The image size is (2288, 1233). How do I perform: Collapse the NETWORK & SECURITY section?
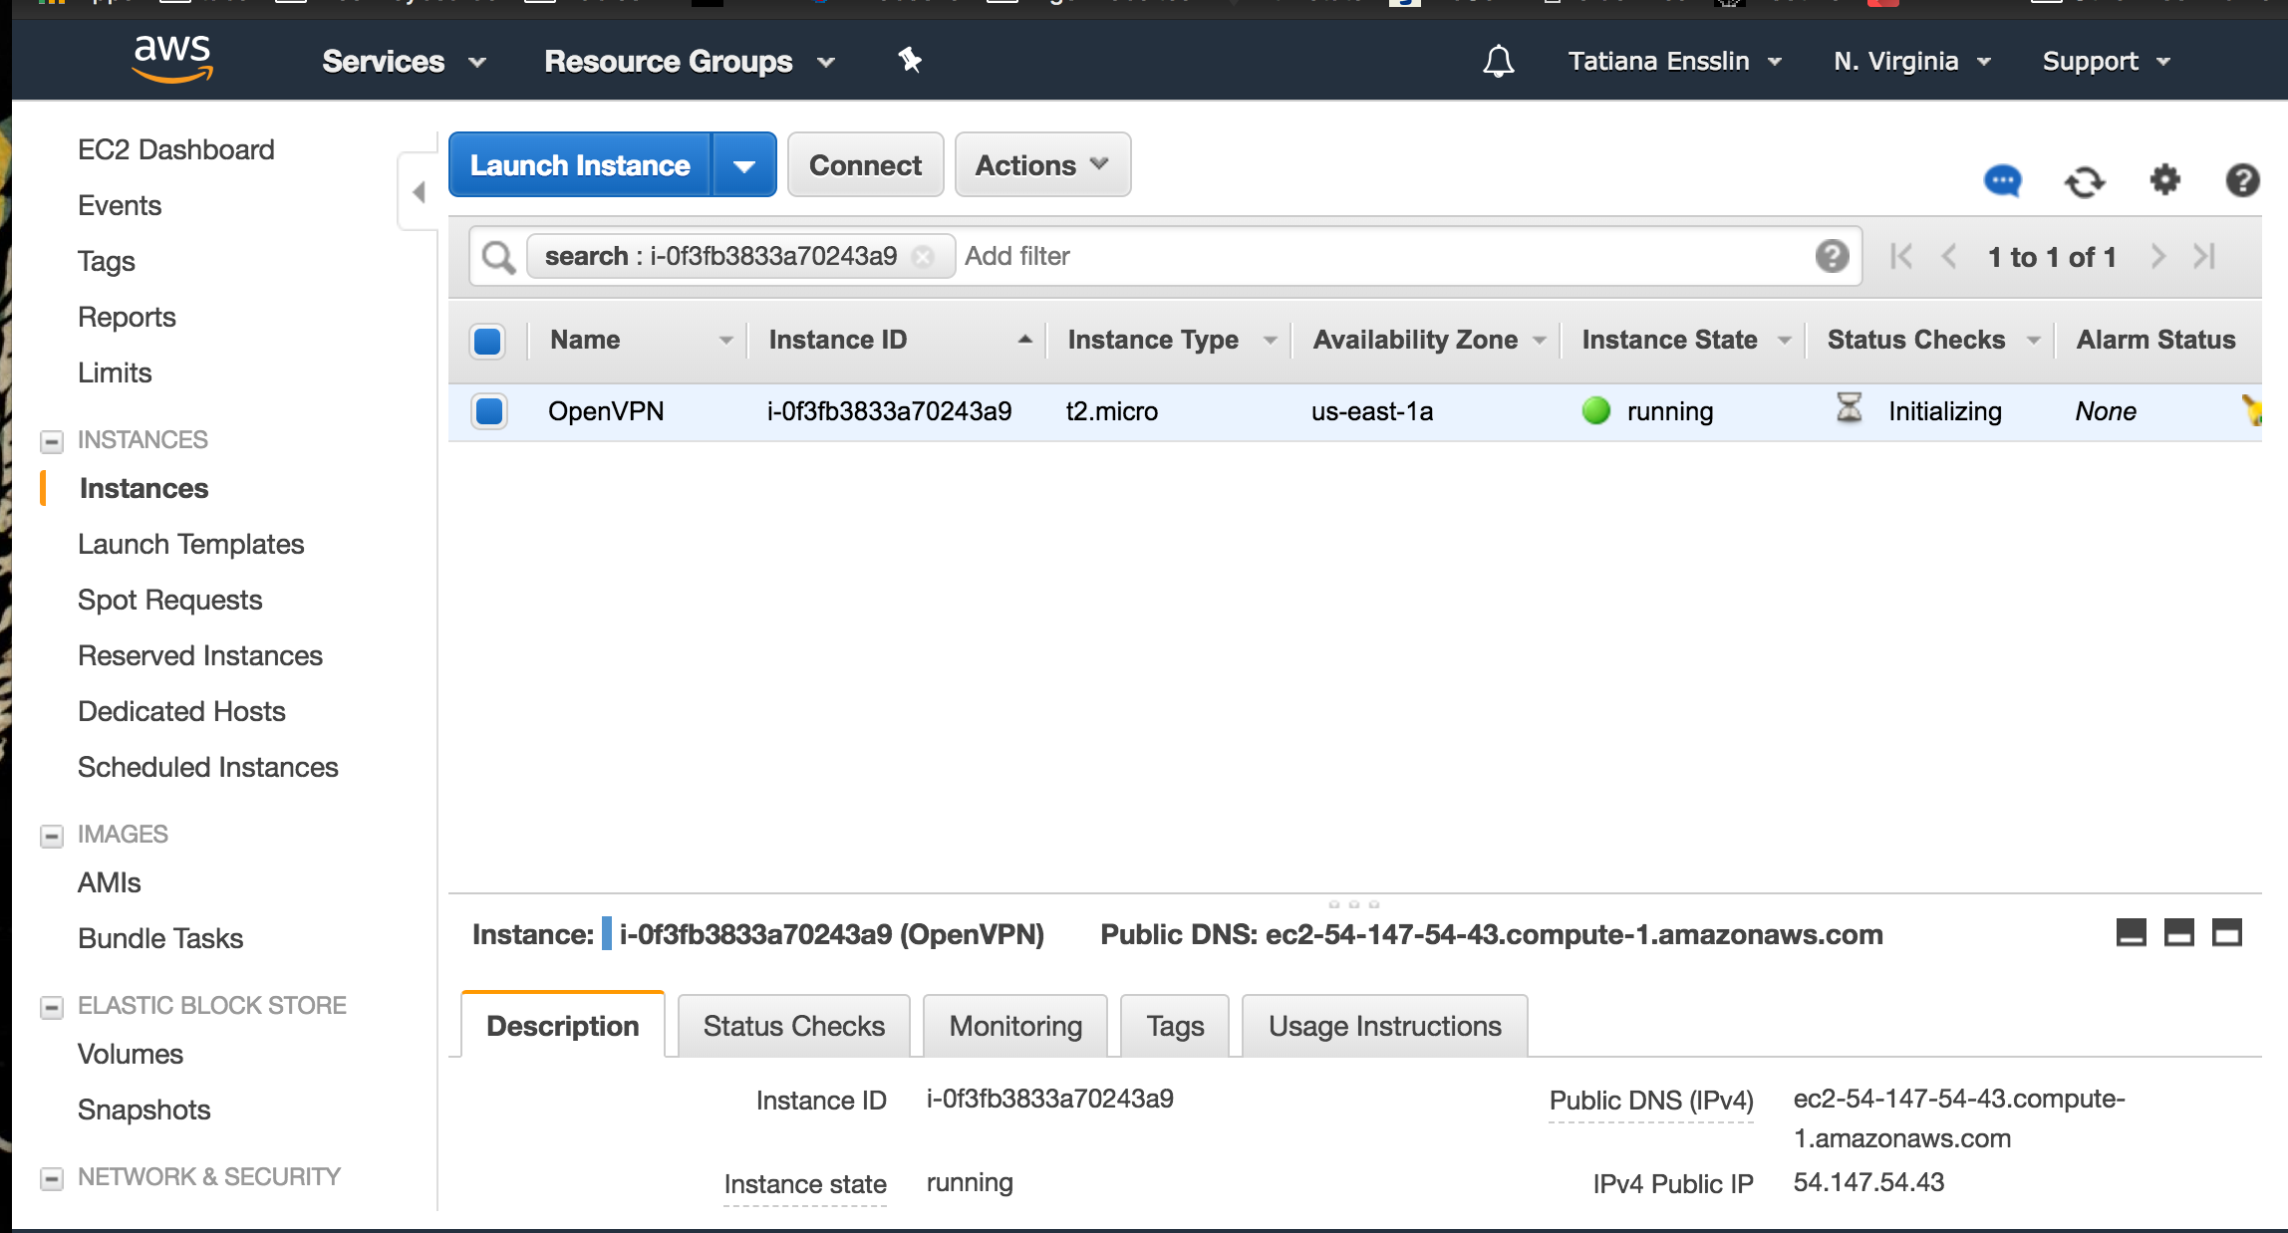(x=52, y=1178)
